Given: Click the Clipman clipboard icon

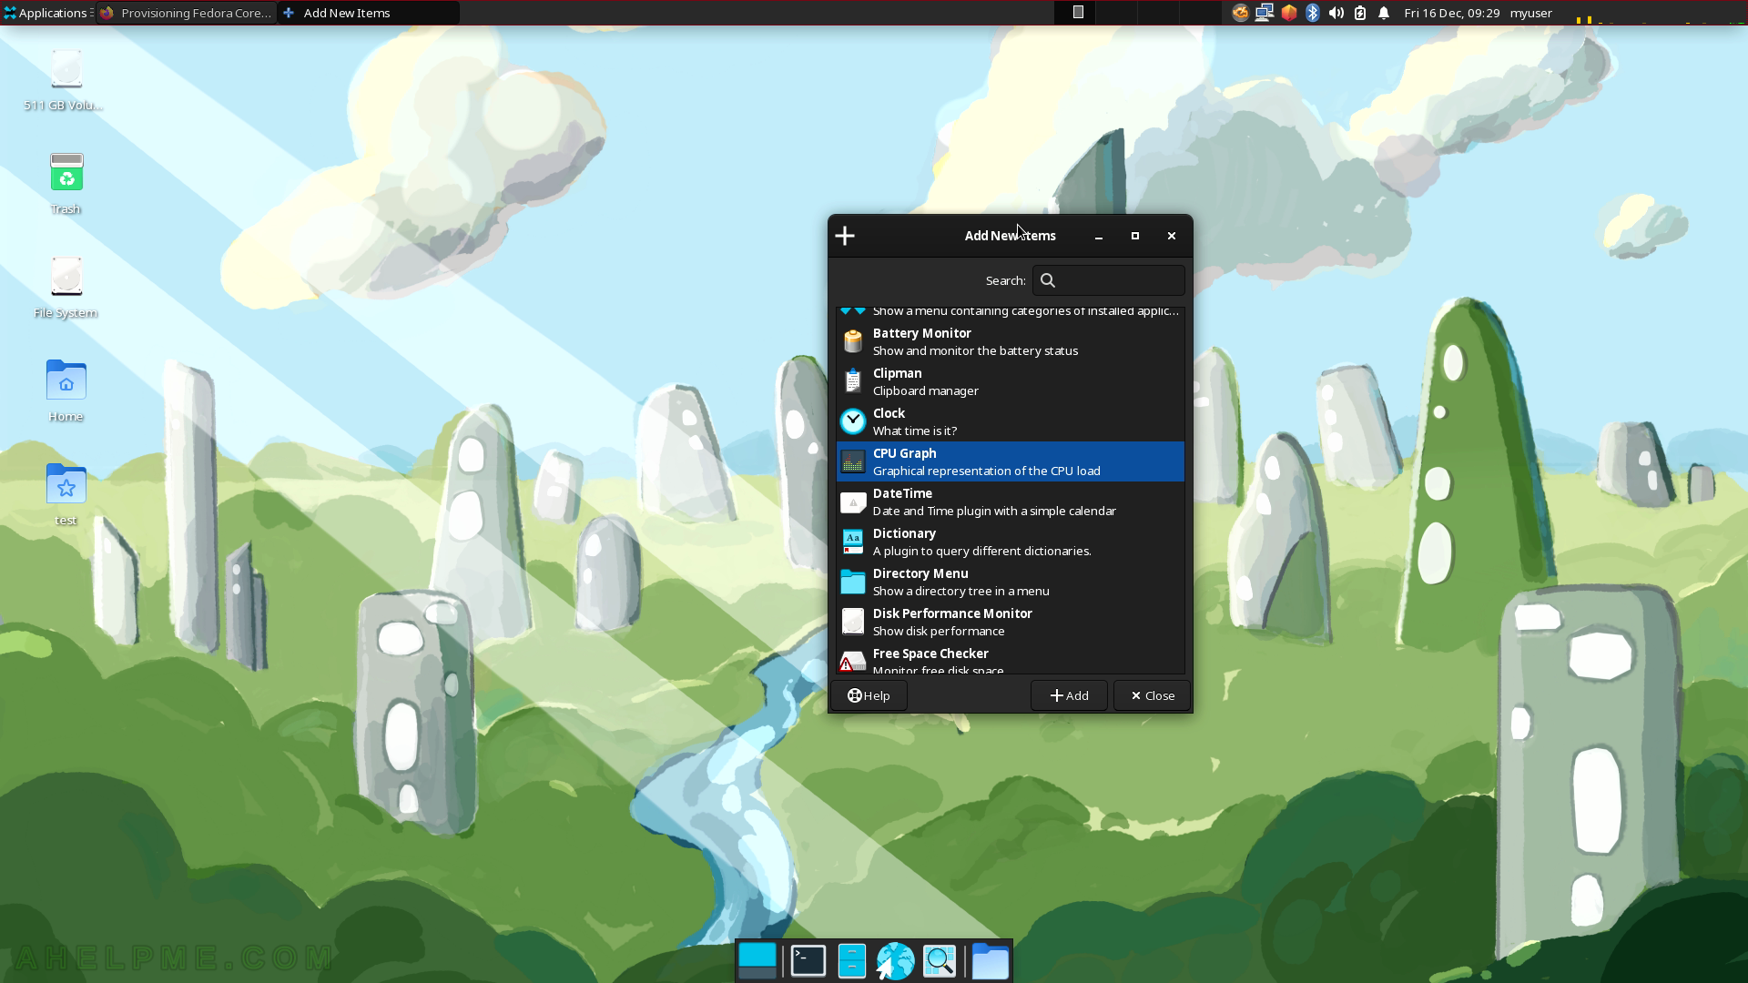Looking at the screenshot, I should tap(853, 381).
